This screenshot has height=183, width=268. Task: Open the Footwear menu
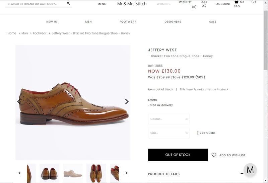pyautogui.click(x=128, y=22)
